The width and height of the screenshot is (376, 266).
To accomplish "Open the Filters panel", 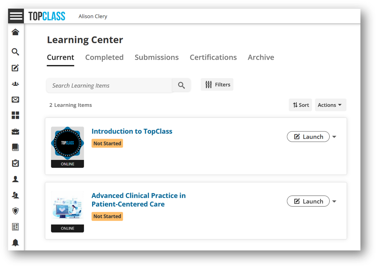I will pyautogui.click(x=217, y=85).
